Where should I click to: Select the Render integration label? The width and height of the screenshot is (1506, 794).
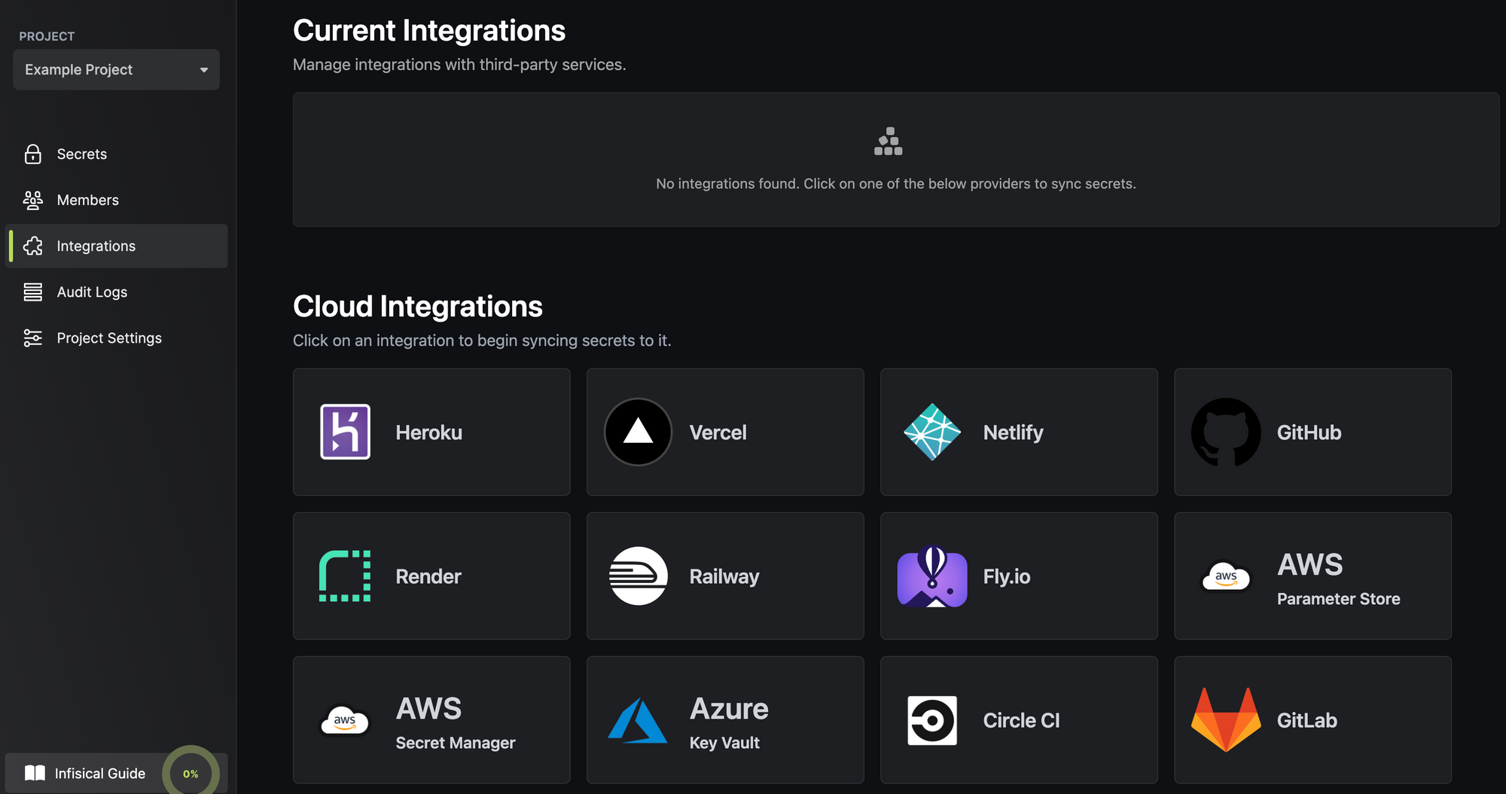[x=428, y=576]
